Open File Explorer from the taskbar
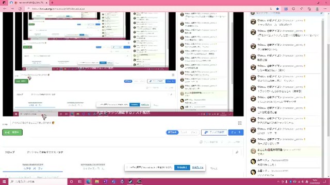Image resolution: width=330 pixels, height=185 pixels. [x=97, y=181]
